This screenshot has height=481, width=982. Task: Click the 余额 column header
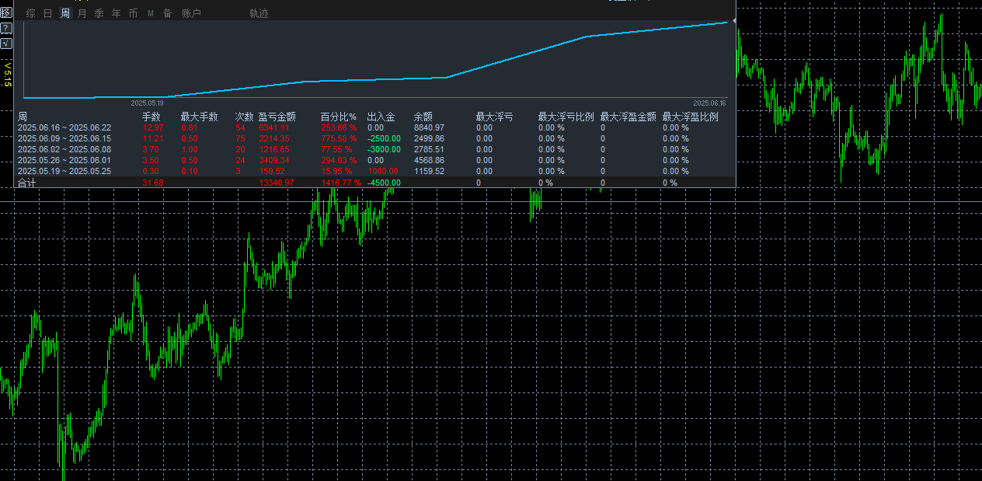[423, 117]
